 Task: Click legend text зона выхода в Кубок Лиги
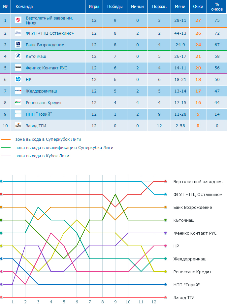[42, 156]
